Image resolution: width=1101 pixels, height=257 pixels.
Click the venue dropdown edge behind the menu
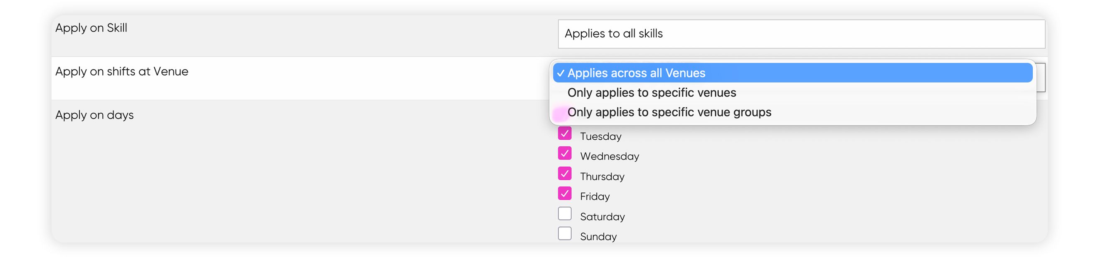(x=1041, y=78)
